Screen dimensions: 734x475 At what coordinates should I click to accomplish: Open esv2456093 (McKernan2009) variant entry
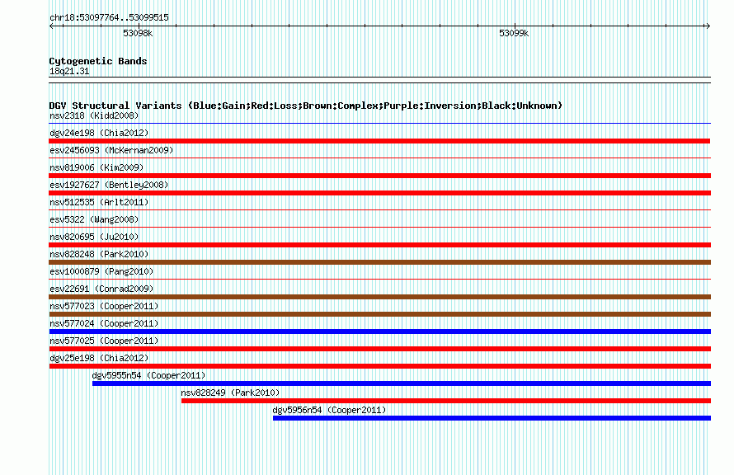111,150
